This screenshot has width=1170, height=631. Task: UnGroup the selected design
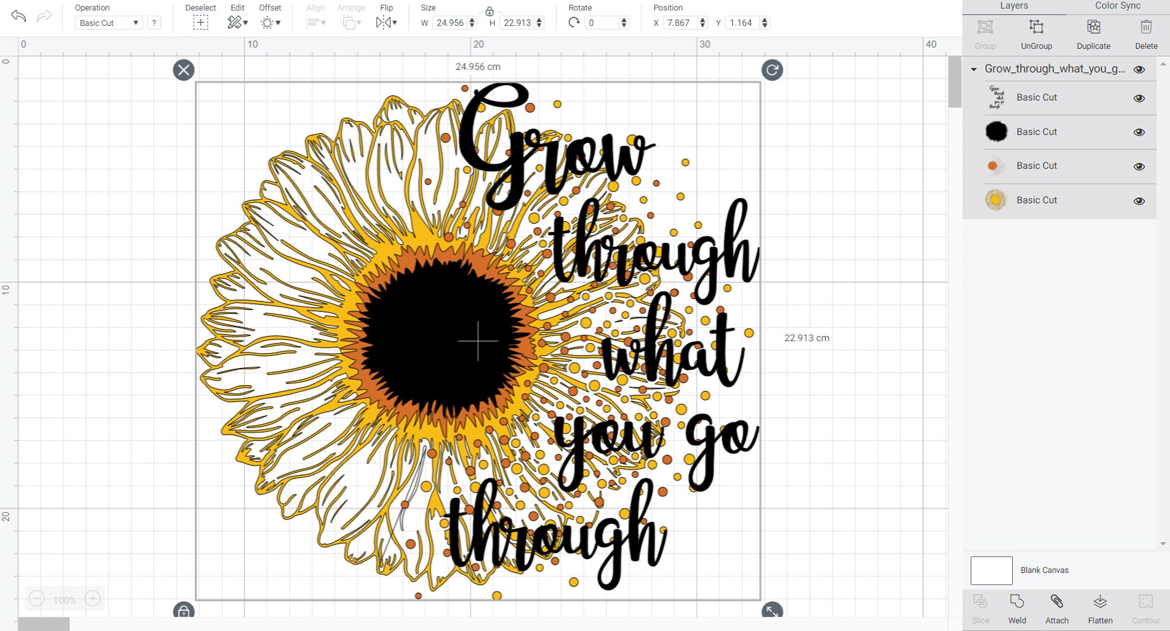pos(1037,26)
